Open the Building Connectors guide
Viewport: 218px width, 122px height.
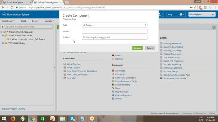[173, 47]
